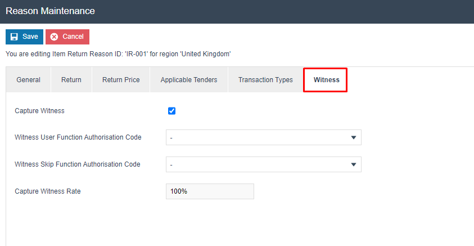Open Witness Skip Function Authorisation Code dropdown
This screenshot has width=474, height=246.
pyautogui.click(x=264, y=164)
